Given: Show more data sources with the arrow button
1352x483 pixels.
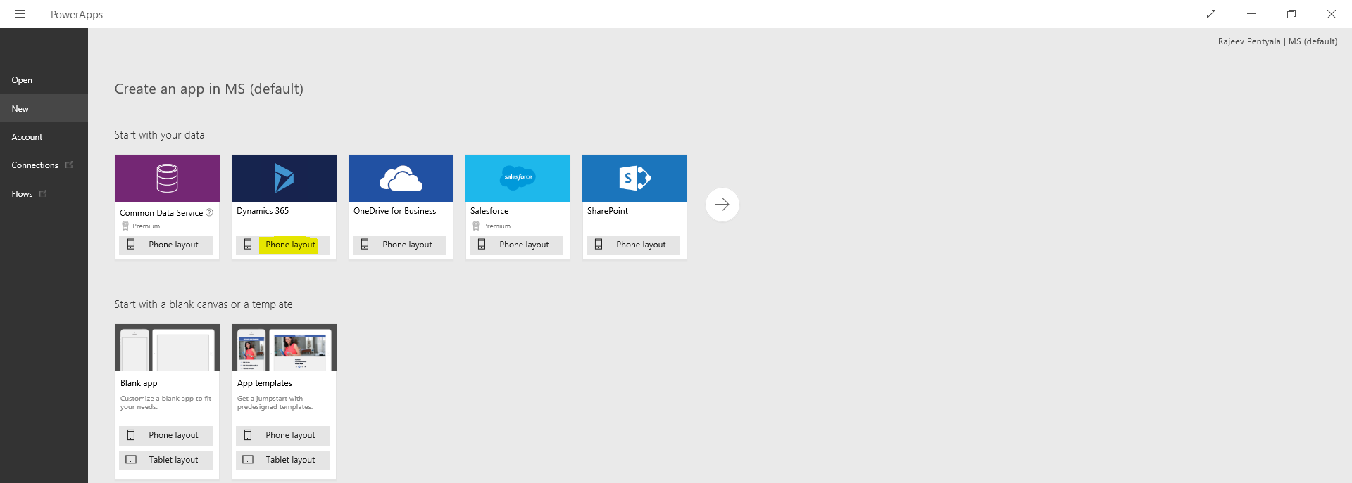Looking at the screenshot, I should pos(722,205).
